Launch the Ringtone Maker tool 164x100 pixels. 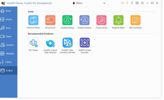tap(118, 20)
